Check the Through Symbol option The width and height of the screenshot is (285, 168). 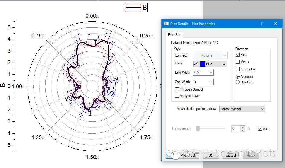click(177, 89)
